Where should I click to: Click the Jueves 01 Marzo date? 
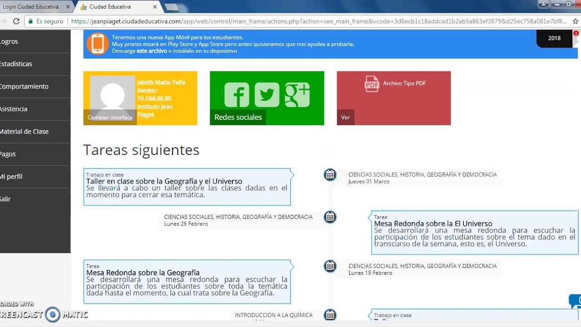click(x=369, y=182)
